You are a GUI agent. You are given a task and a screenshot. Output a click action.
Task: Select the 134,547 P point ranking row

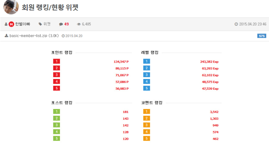[x=121, y=61]
